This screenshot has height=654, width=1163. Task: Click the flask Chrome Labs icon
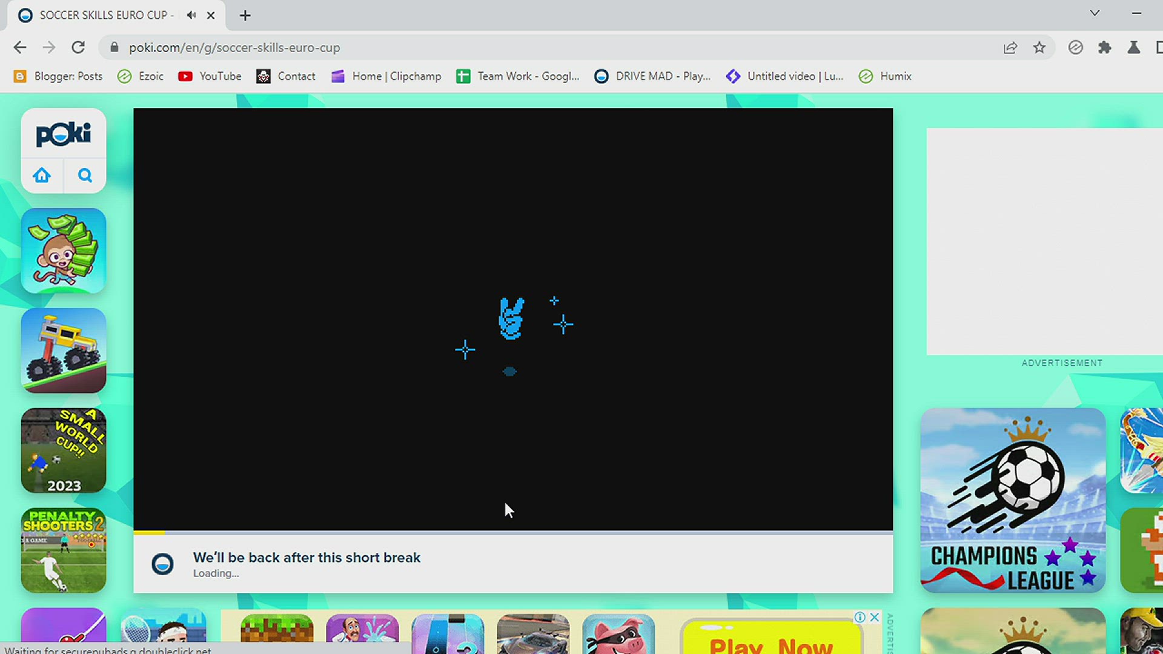pos(1134,47)
